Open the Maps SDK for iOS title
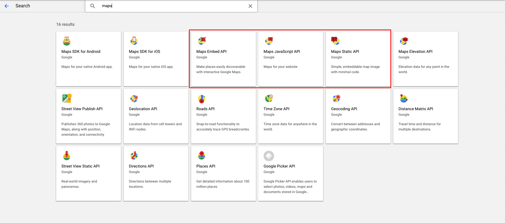Viewport: 505px width, 223px height. coord(144,52)
